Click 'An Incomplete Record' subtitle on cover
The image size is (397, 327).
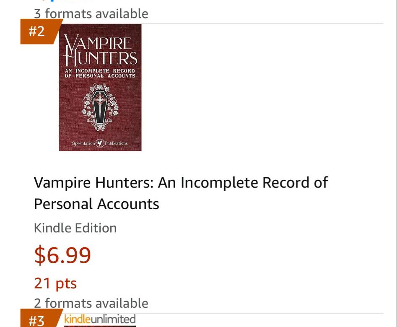100,71
